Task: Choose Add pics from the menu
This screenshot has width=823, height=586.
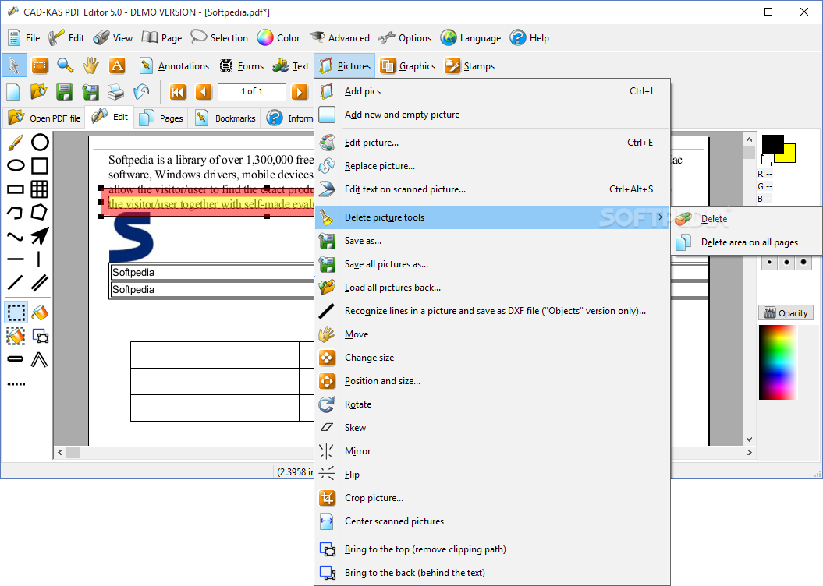Action: (492, 91)
